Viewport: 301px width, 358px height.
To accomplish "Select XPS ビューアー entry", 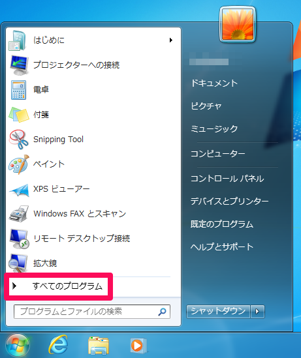I will pos(61,189).
